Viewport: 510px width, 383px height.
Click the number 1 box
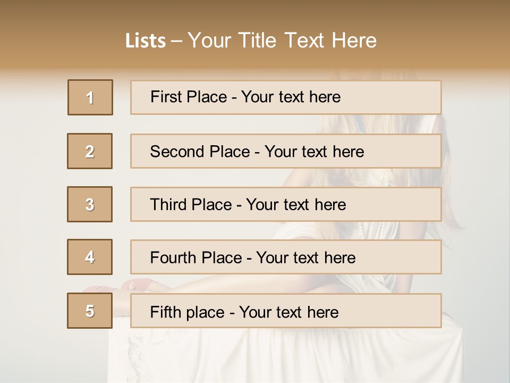tap(90, 97)
